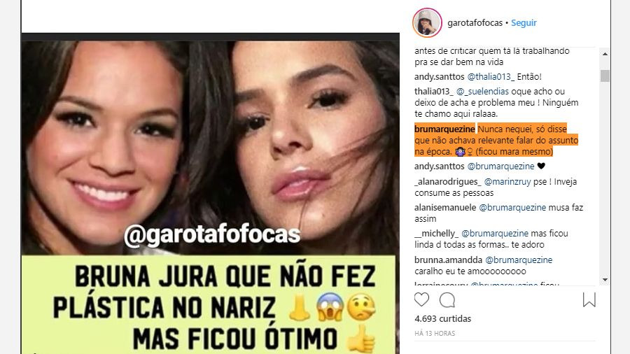Follow the account via Seguir
The image size is (630, 354).
524,23
